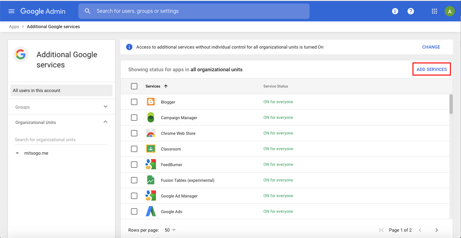This screenshot has height=238, width=461.
Task: Go to first page of results
Action: [x=381, y=230]
